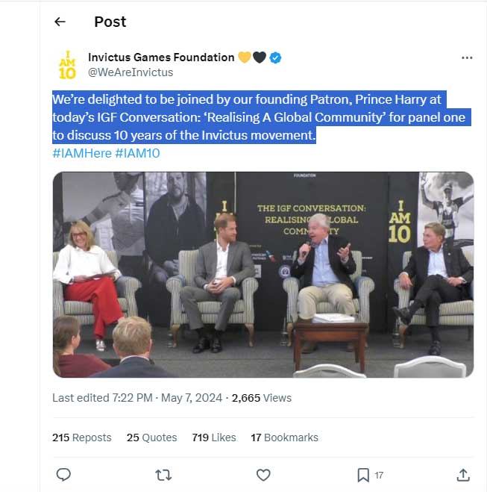
Task: Open edit history via Last edited timestamp
Action: [x=137, y=398]
